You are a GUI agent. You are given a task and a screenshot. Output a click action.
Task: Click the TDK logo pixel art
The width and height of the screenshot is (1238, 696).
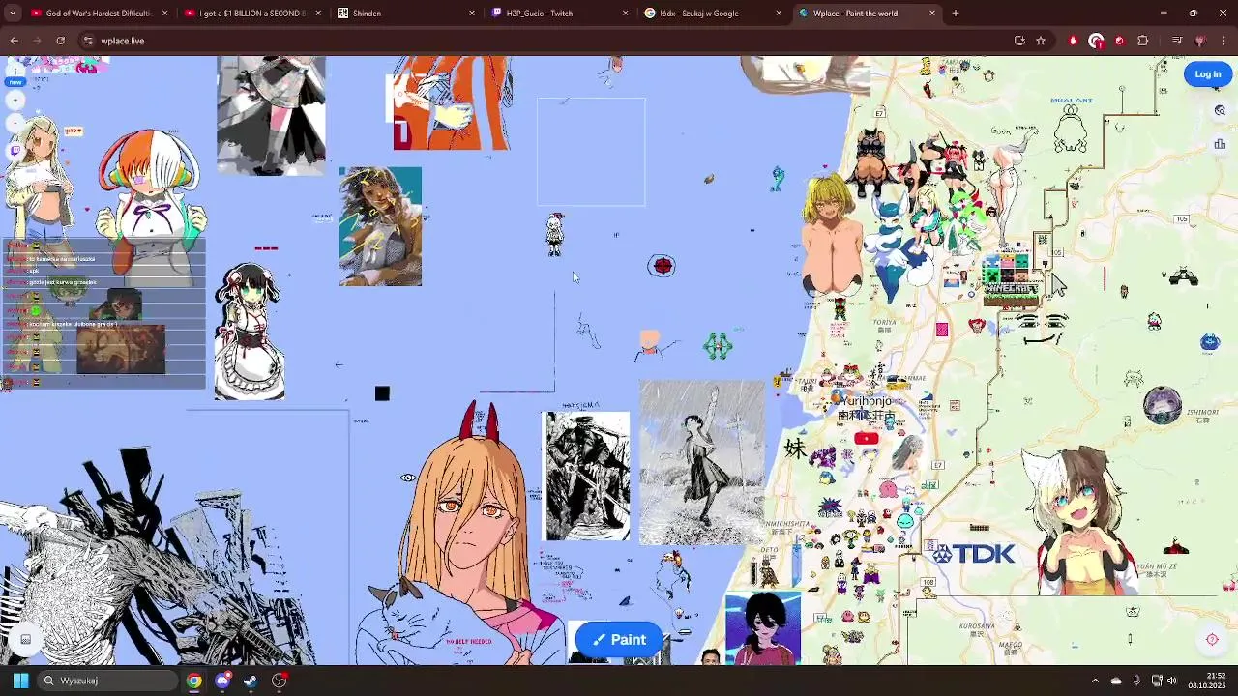coord(973,554)
